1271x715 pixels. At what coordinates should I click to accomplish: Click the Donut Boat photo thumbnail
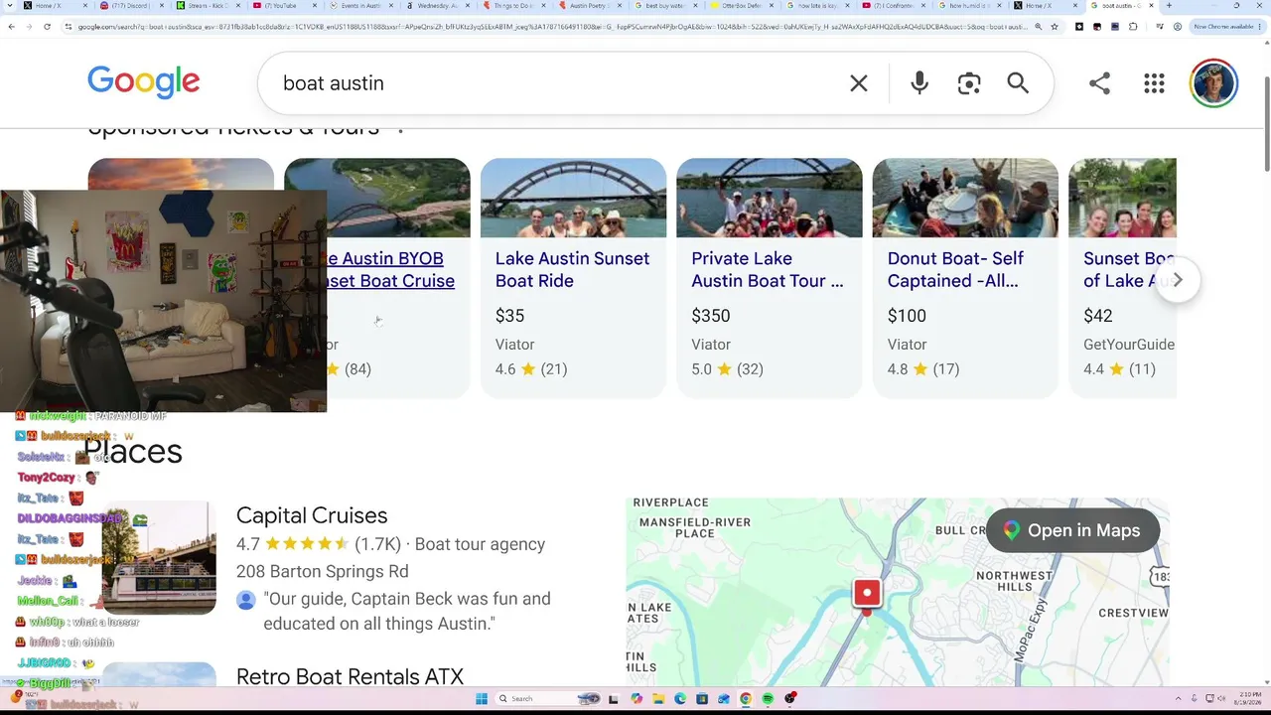point(965,198)
